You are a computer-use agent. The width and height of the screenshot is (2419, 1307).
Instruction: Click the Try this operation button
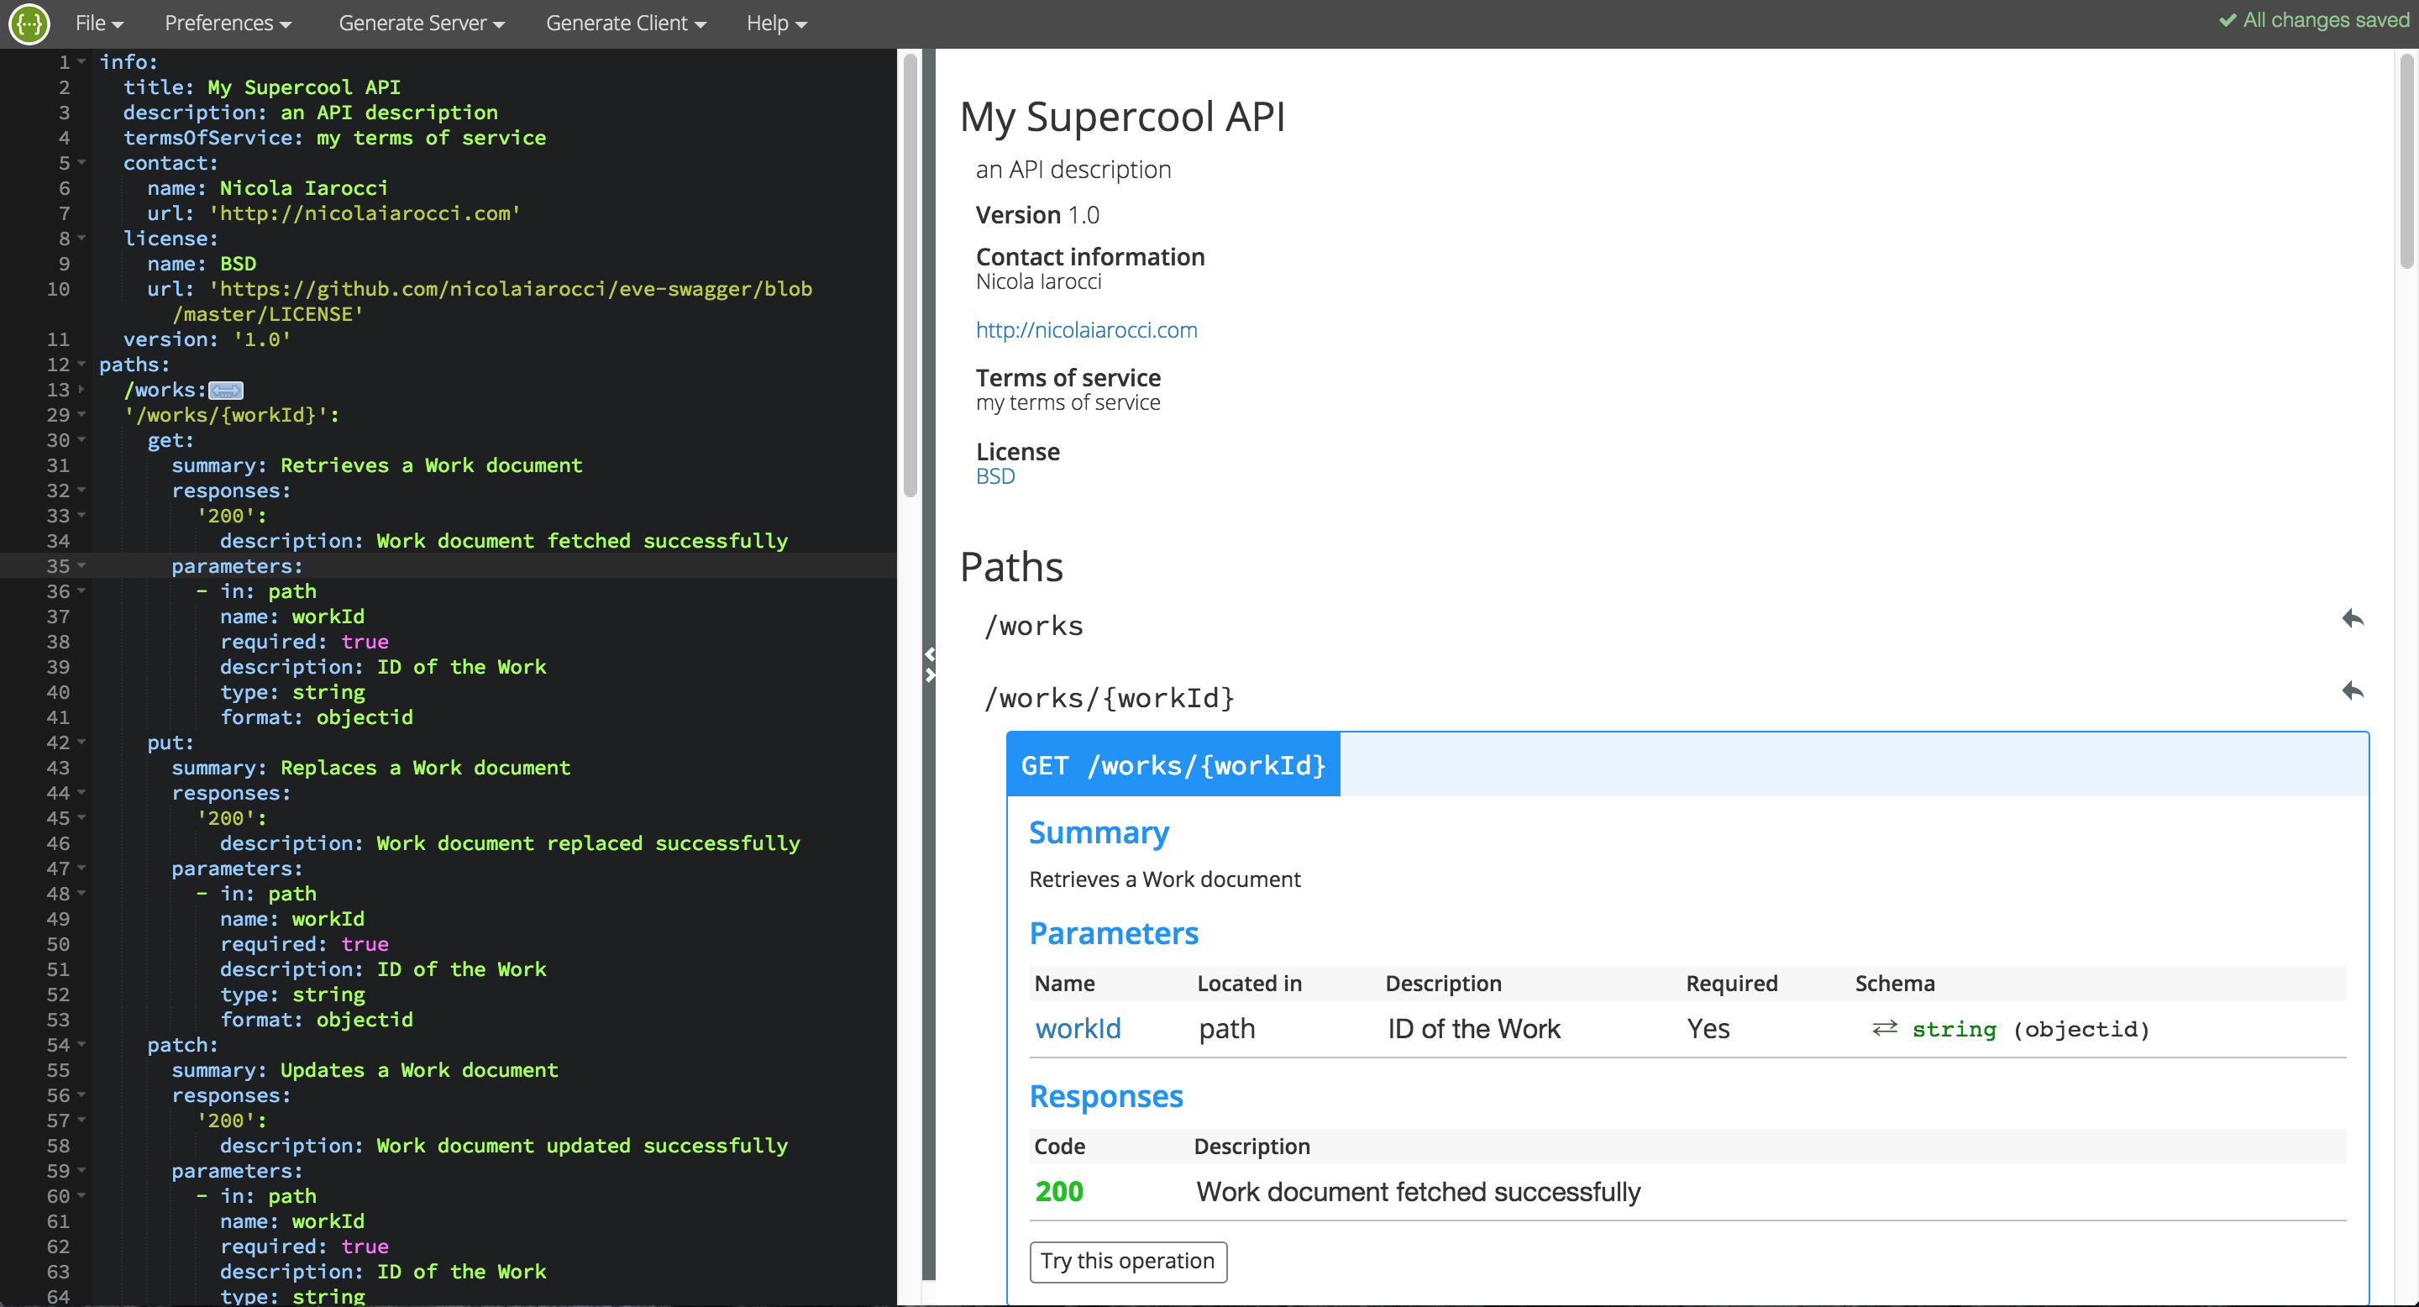click(x=1126, y=1260)
